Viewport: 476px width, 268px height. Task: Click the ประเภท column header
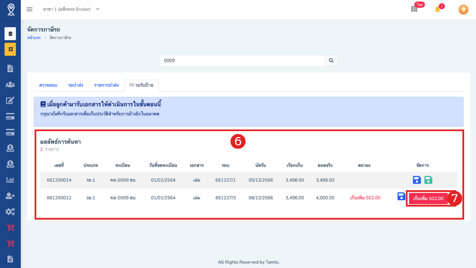91,165
